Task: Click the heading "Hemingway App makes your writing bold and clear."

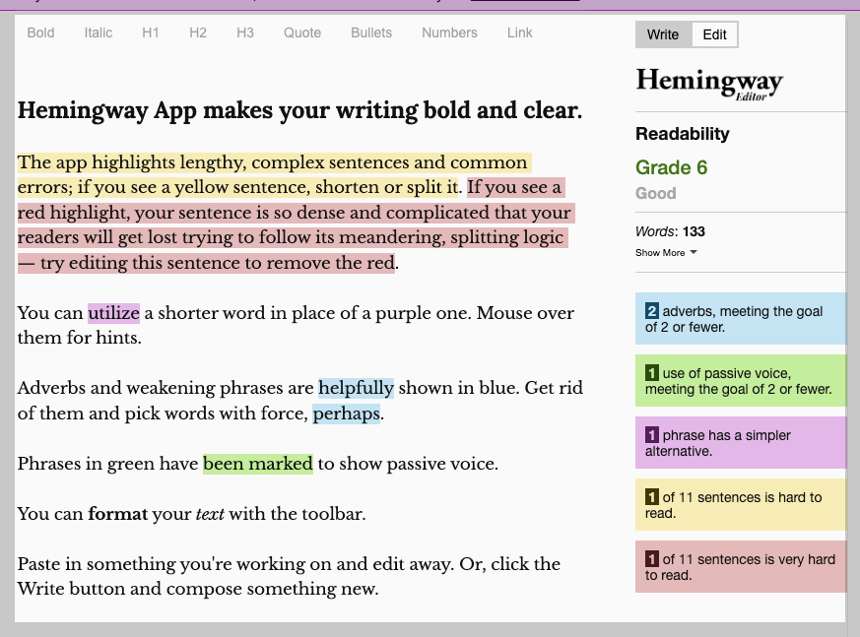Action: click(x=299, y=110)
